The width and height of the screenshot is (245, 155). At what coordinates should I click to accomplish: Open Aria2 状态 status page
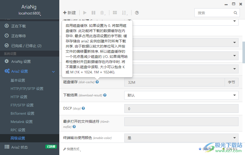point(20,147)
